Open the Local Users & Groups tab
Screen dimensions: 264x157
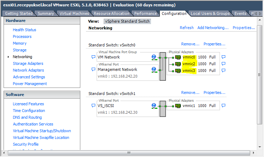point(210,13)
